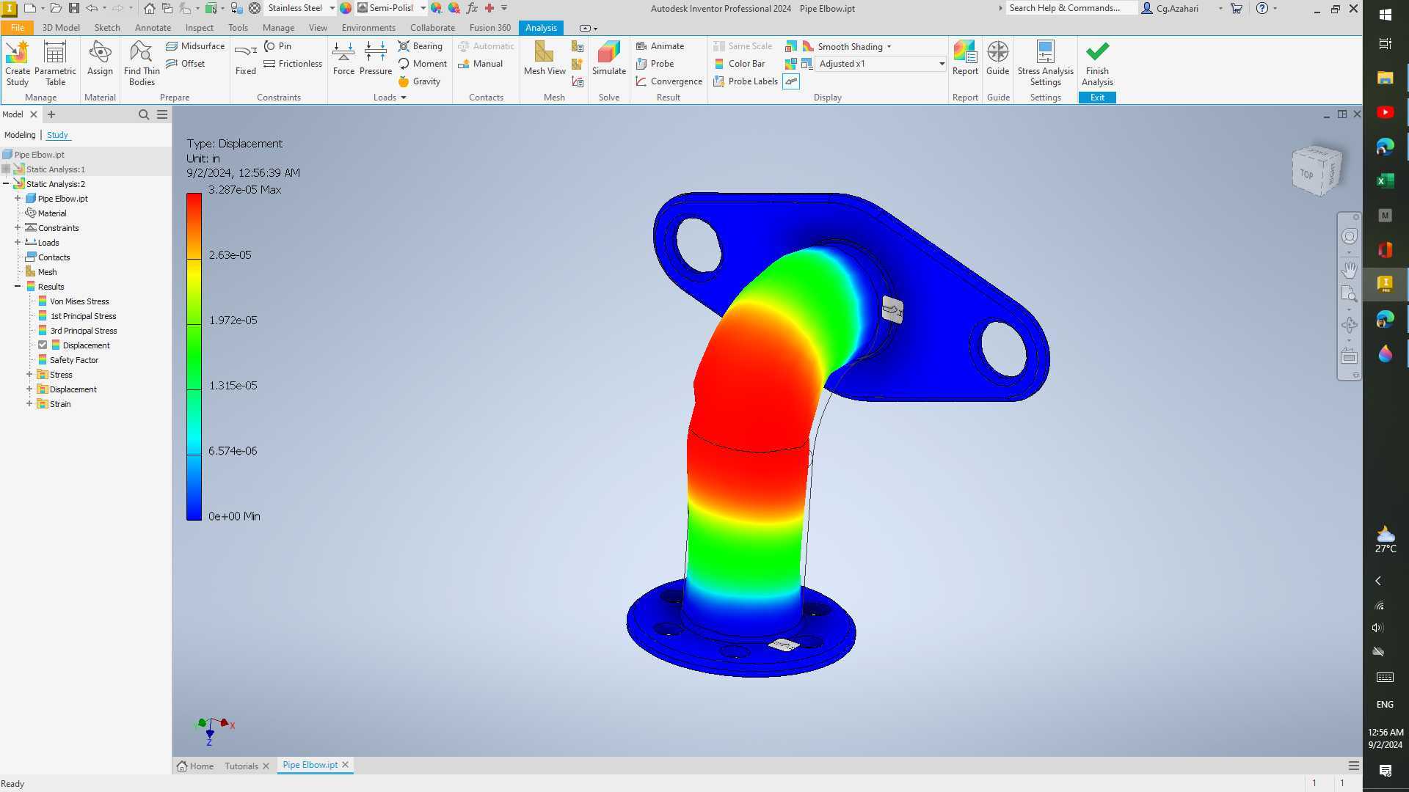Choose the Midsurface tool
Viewport: 1409px width, 792px height.
(195, 45)
